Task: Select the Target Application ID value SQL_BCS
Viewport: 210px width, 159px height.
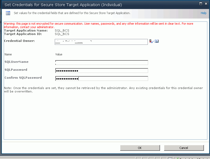Action: point(62,34)
